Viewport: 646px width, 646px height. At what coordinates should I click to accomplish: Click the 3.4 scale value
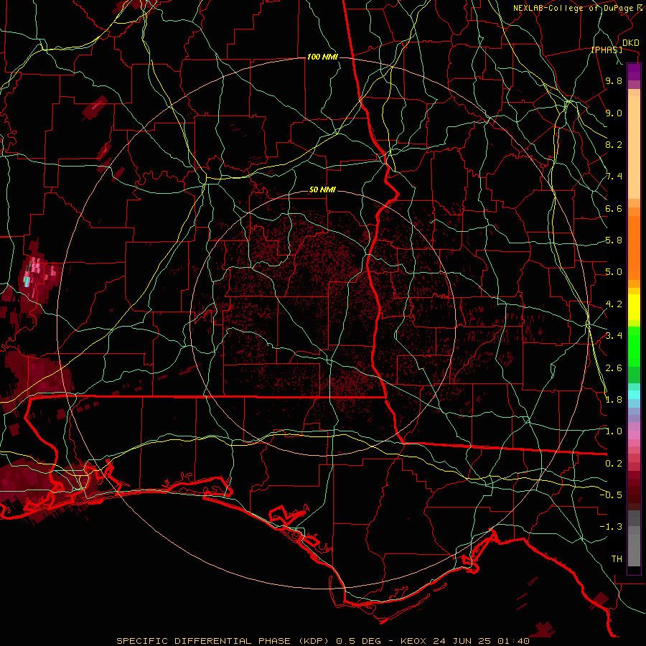[x=614, y=336]
